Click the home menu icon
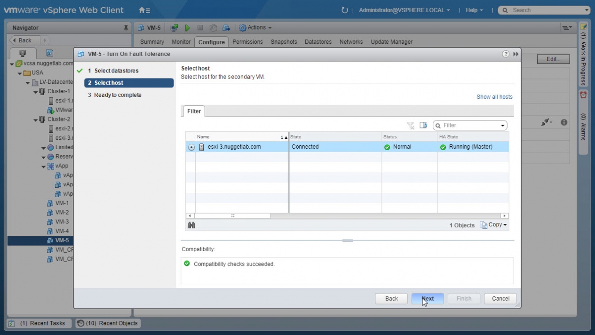Screen dimensions: 595x335 [x=144, y=10]
